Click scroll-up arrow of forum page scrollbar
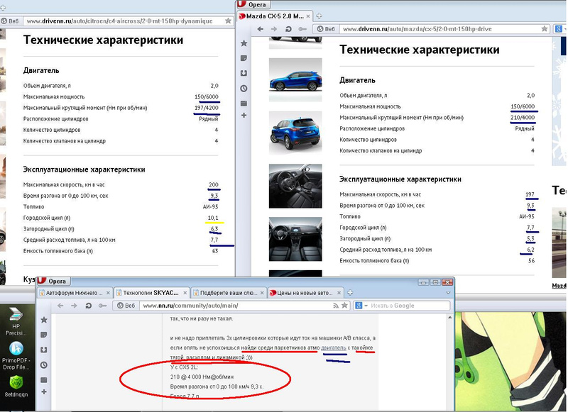Screen dimensions: 568x412 coord(450,318)
